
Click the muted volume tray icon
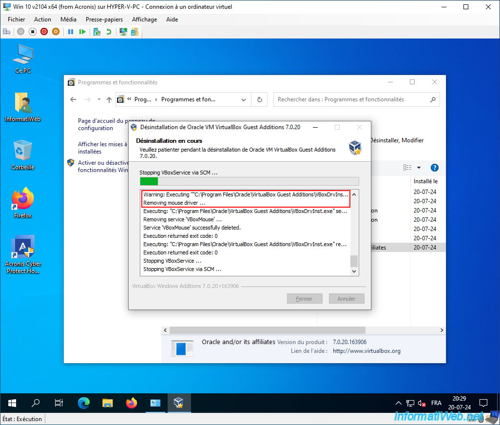click(422, 404)
